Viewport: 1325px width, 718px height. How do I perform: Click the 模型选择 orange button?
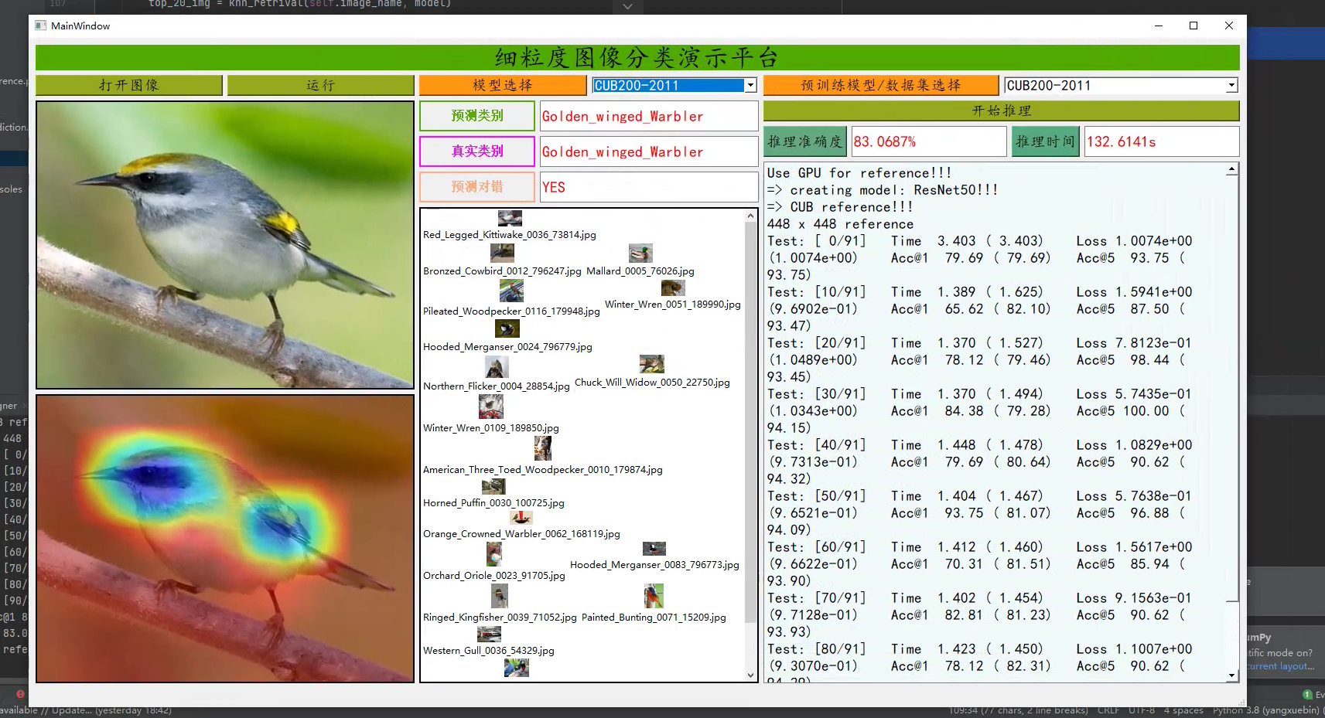pos(503,85)
